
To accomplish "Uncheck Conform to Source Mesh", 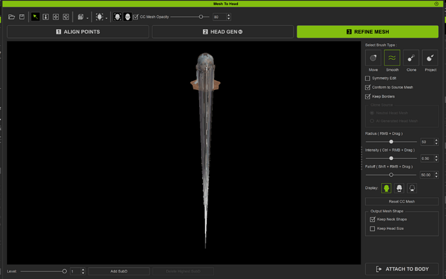I will coord(368,87).
